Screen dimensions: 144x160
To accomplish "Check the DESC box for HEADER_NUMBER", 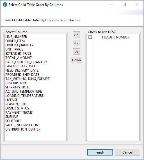I will (x=90, y=37).
